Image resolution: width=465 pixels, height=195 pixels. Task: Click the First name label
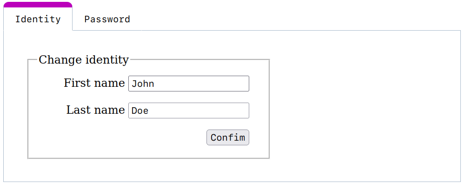click(94, 83)
